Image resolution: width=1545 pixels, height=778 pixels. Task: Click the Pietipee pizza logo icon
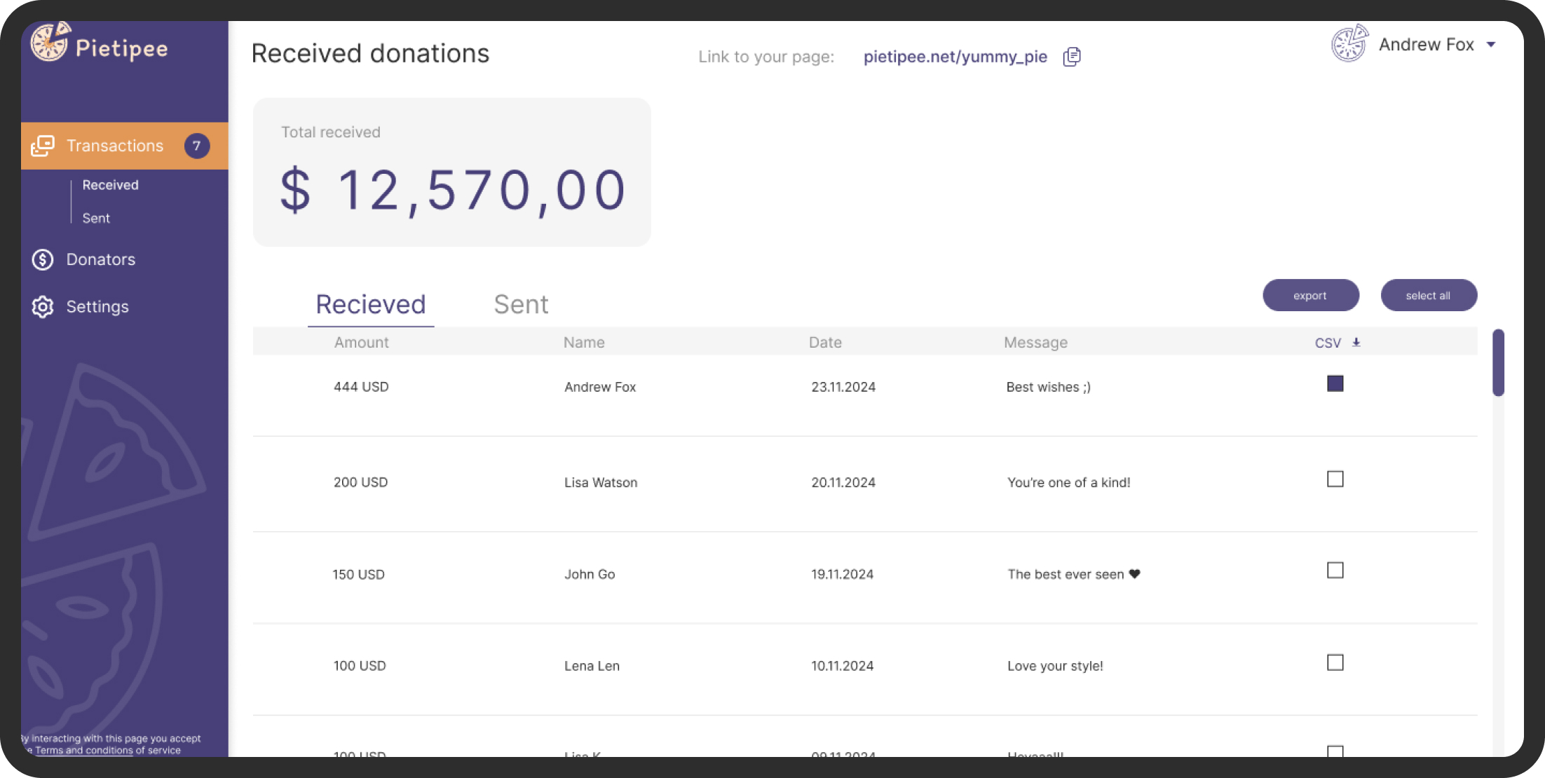[50, 42]
